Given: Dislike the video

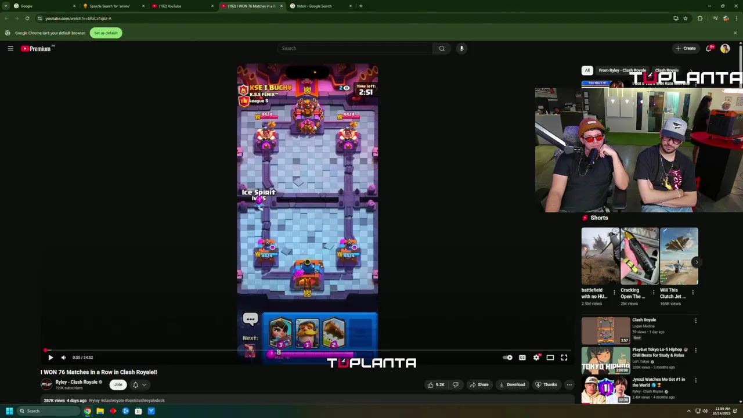Looking at the screenshot, I should pyautogui.click(x=456, y=384).
